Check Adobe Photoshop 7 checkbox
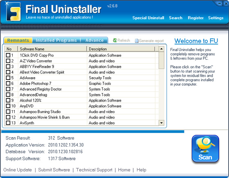The height and width of the screenshot is (178, 229). point(8,83)
